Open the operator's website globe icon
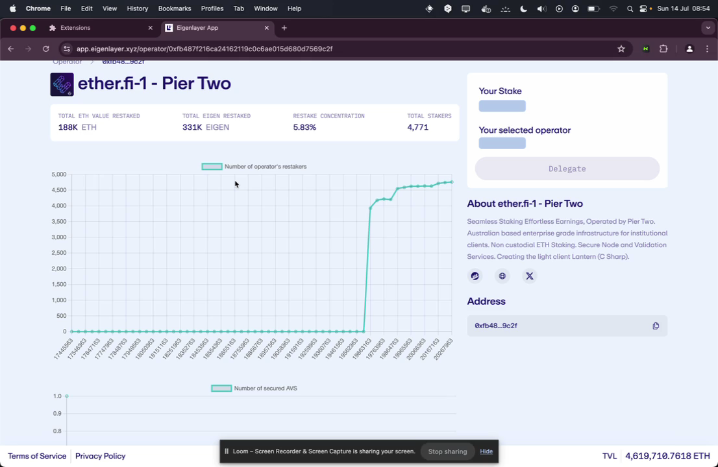The image size is (718, 467). point(502,276)
